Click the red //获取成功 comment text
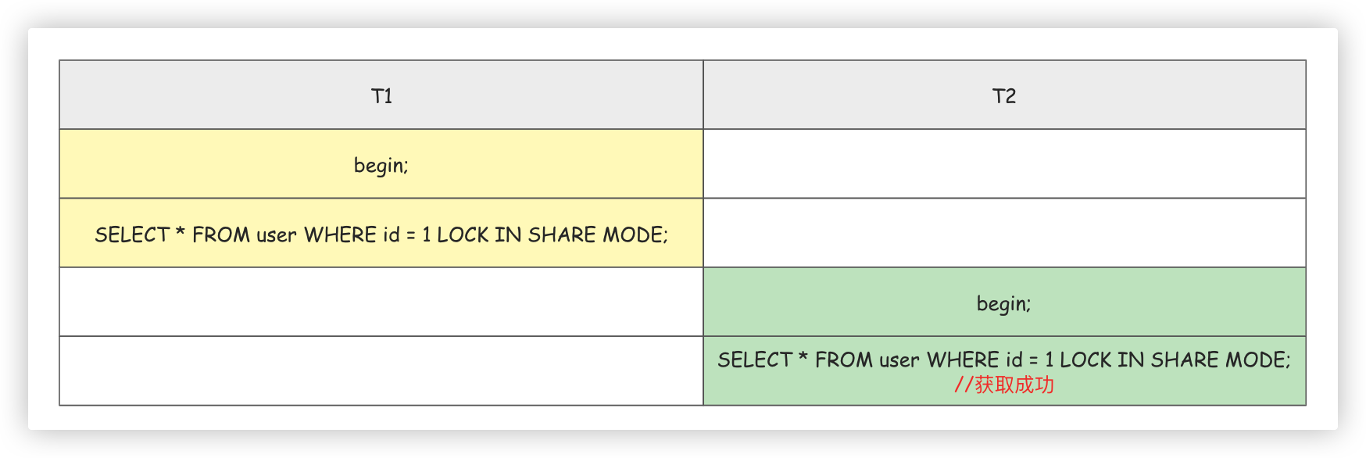 pyautogui.click(x=1004, y=385)
